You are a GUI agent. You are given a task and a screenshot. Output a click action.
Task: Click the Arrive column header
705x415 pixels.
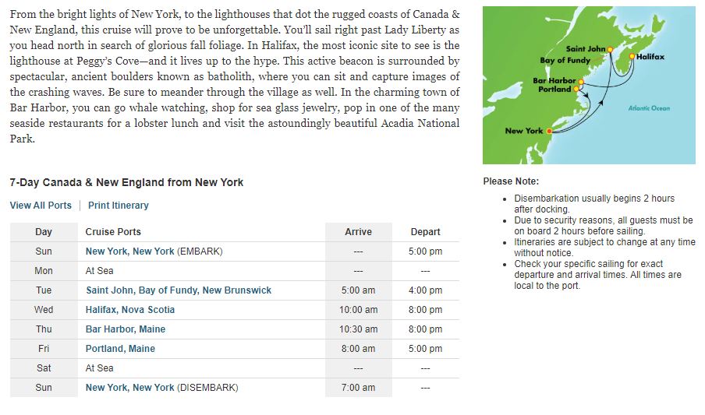tap(358, 232)
